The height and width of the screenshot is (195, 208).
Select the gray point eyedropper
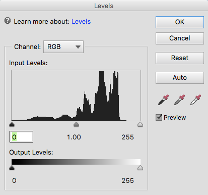point(179,100)
